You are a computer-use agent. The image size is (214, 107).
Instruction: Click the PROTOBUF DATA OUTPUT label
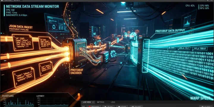point(170,31)
